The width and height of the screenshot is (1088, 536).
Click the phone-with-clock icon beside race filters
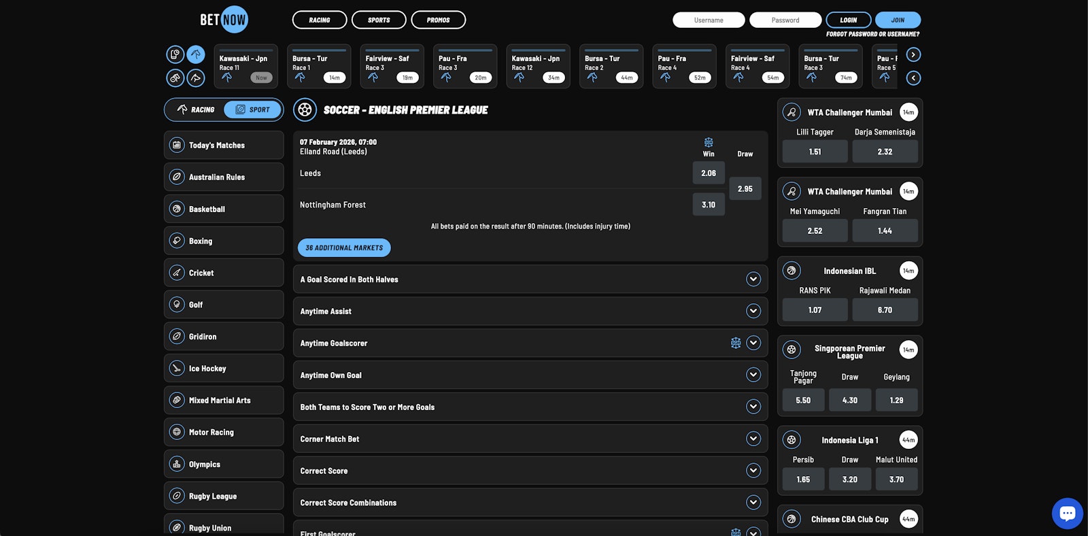175,54
